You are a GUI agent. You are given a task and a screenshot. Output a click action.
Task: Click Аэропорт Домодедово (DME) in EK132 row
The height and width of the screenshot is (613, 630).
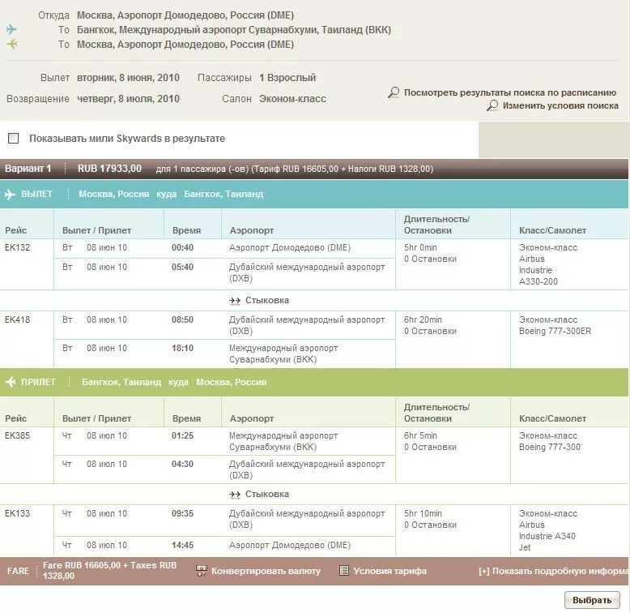290,247
